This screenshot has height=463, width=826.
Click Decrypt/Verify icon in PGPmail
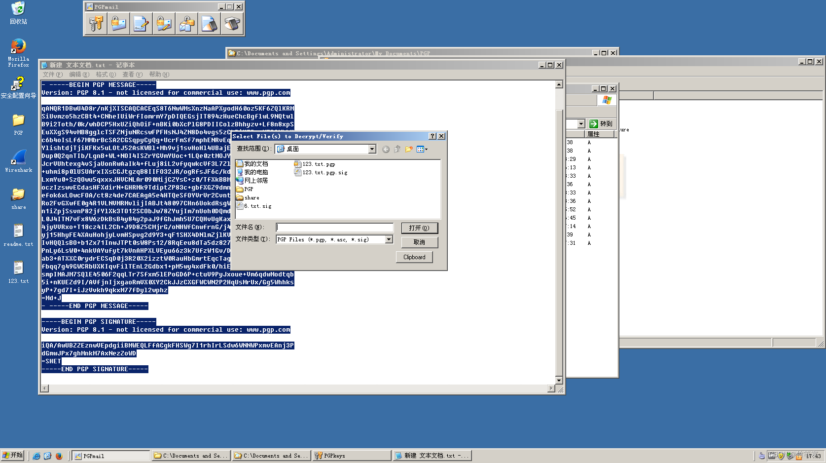pos(187,23)
